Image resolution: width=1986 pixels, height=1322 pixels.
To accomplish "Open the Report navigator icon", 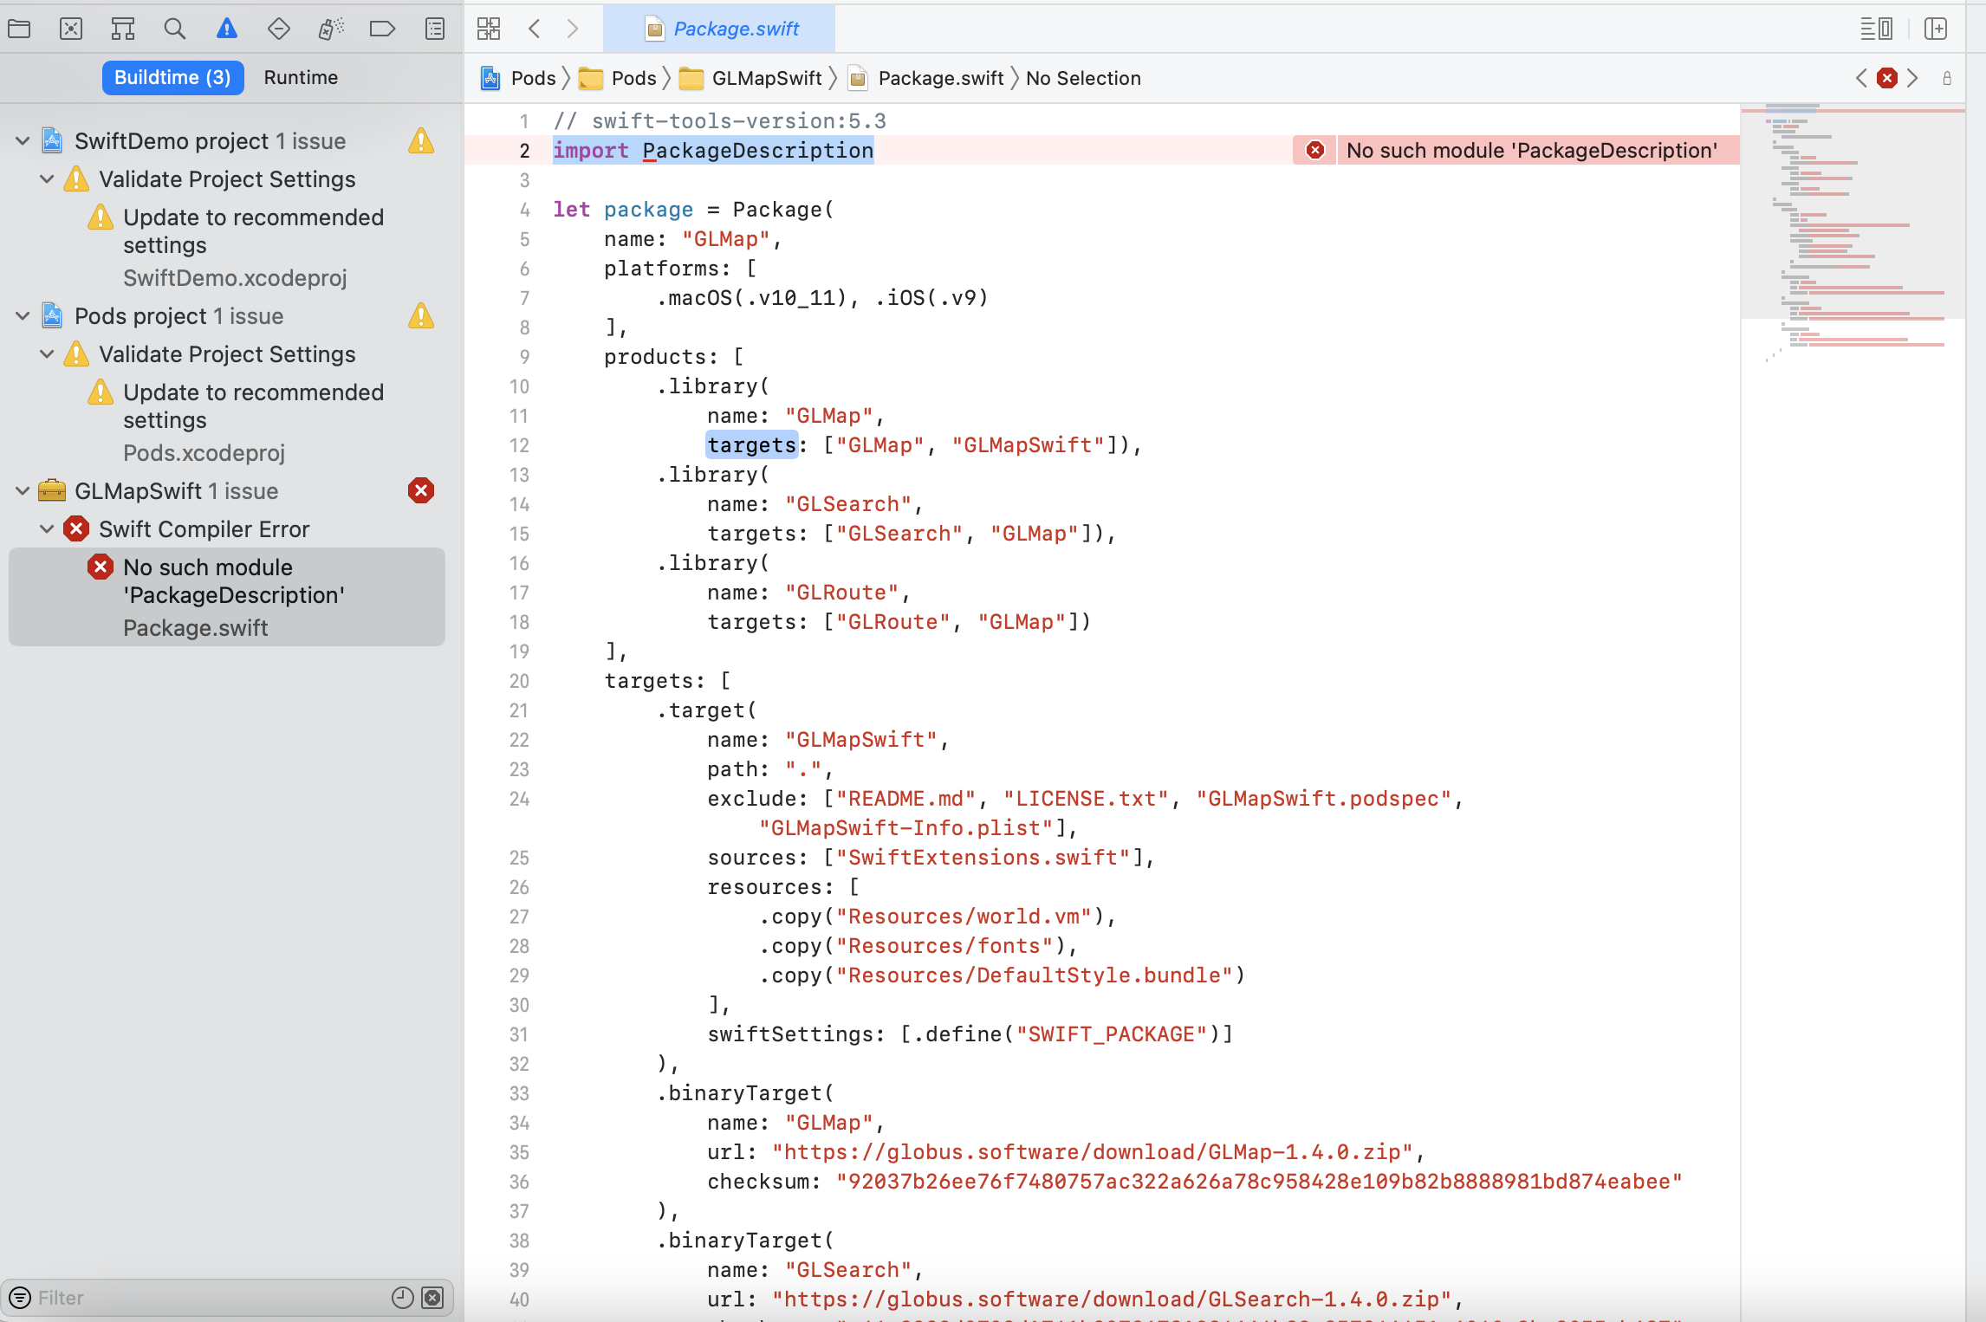I will 435,29.
